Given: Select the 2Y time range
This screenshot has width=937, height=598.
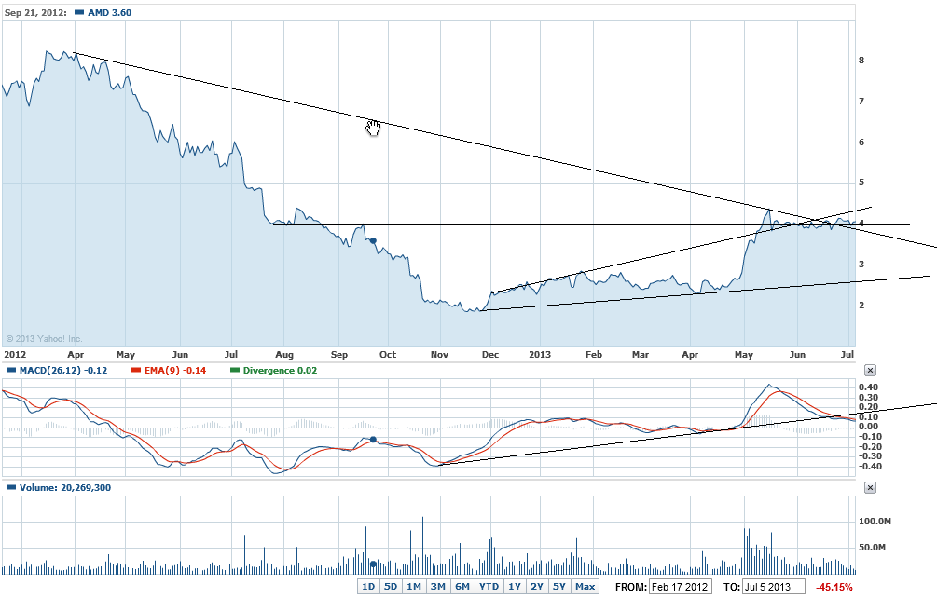Looking at the screenshot, I should tap(537, 587).
